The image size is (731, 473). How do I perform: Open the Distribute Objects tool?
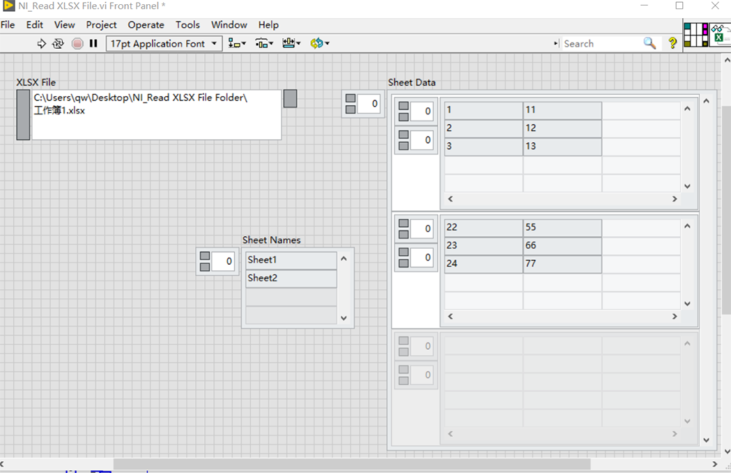point(264,43)
